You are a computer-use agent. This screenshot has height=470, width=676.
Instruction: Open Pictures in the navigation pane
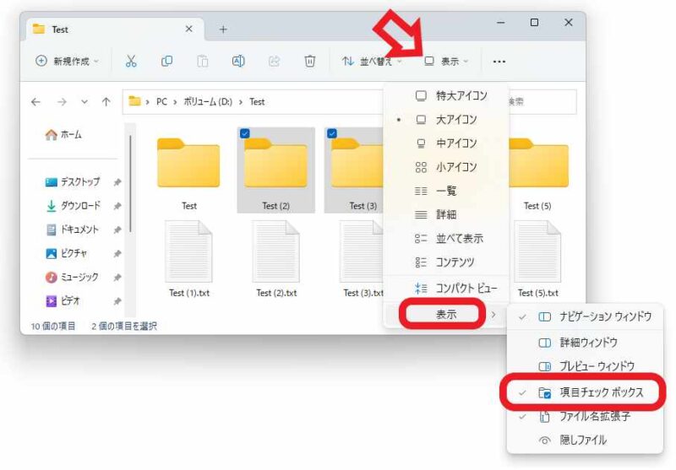click(x=67, y=253)
